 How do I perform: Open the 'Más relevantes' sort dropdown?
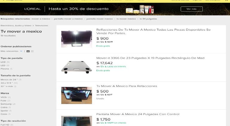[x=11, y=51]
